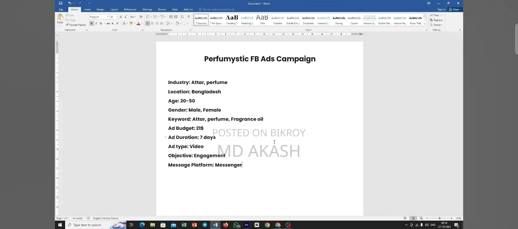518x229 pixels.
Task: Center-align the paragraph
Action: tap(152, 24)
